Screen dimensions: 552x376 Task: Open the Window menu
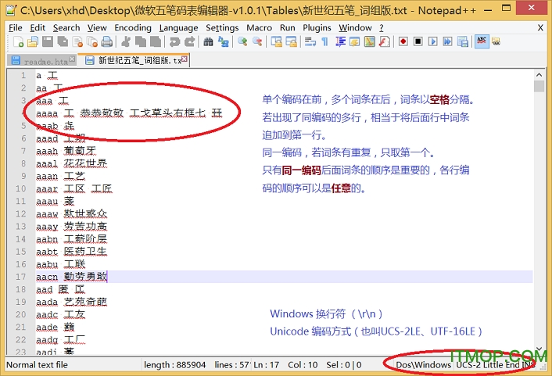(x=355, y=27)
